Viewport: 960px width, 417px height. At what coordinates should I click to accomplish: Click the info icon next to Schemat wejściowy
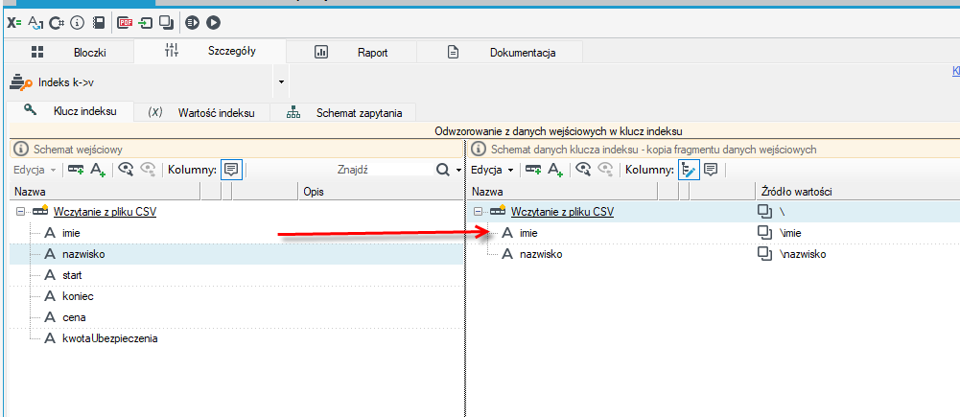coord(21,150)
